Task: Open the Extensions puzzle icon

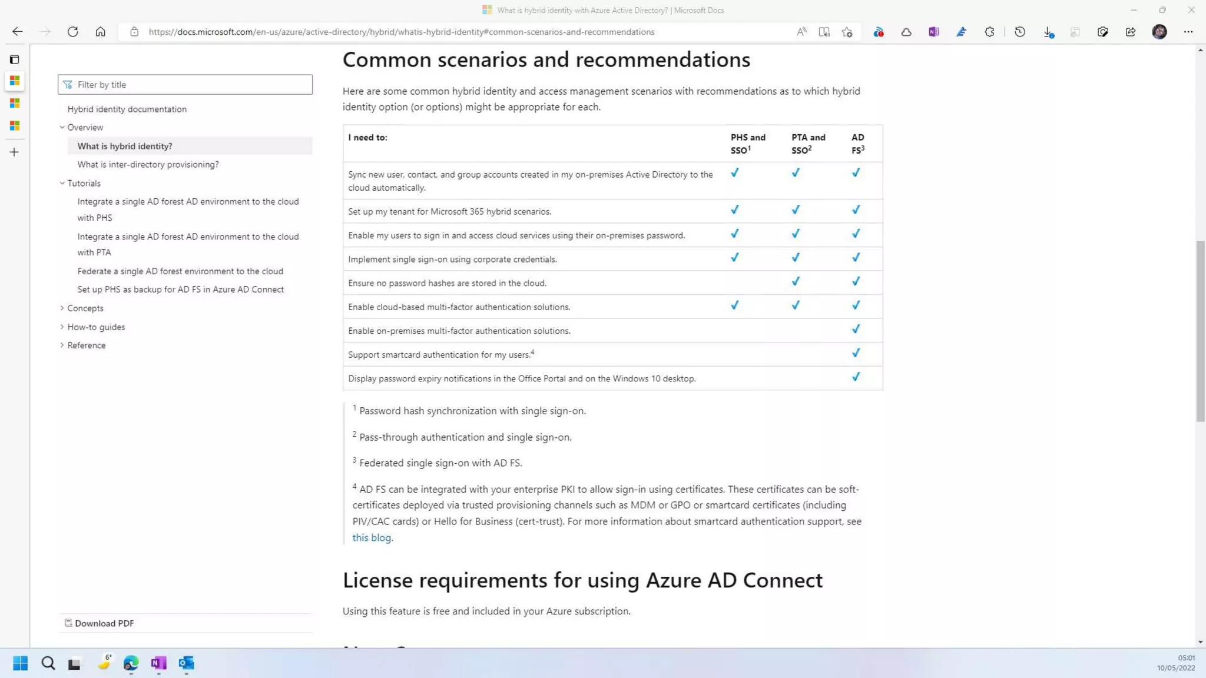Action: click(989, 32)
